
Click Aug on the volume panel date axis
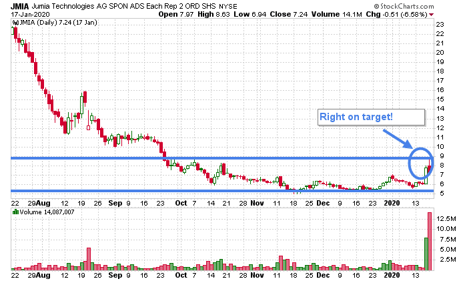(x=43, y=275)
